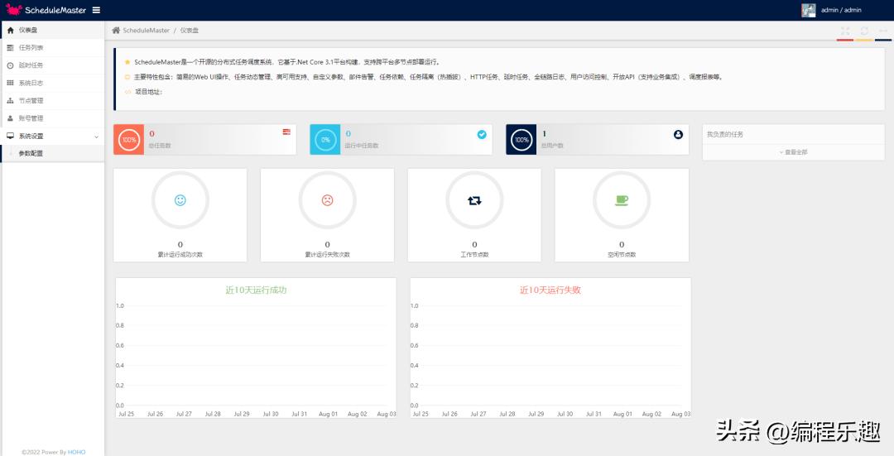This screenshot has width=894, height=456.
Task: Click the star icon in the info panel
Action: click(127, 62)
